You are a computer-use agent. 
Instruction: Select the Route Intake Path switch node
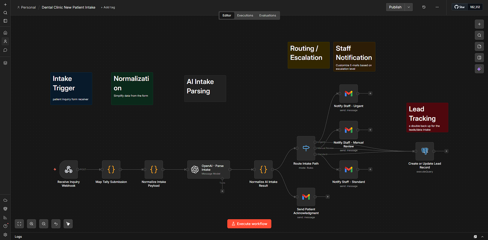306,148
